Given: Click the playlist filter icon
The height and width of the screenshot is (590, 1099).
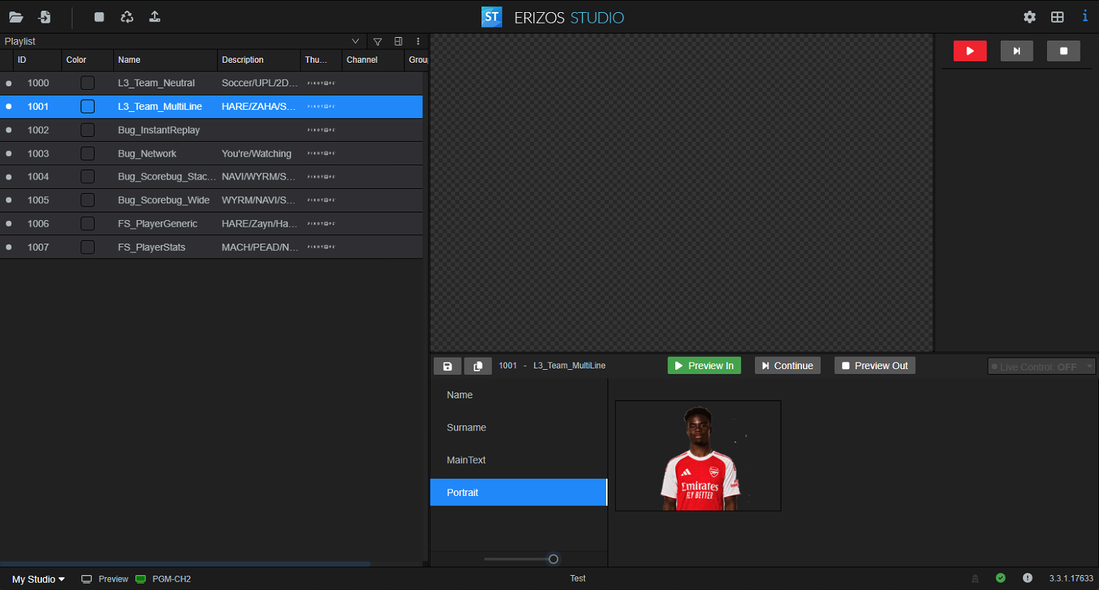Looking at the screenshot, I should 377,41.
